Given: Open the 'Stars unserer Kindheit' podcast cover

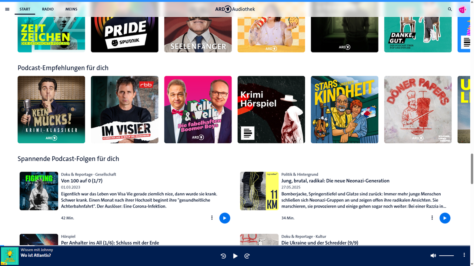Looking at the screenshot, I should [x=345, y=110].
